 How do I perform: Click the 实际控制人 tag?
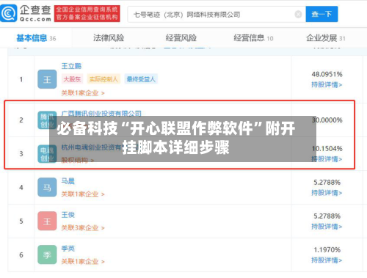[x=103, y=79]
